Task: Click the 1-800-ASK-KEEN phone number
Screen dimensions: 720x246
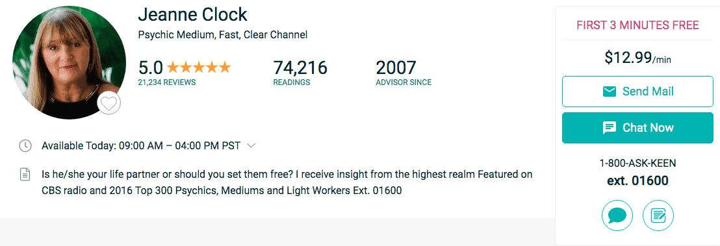Action: coord(637,164)
